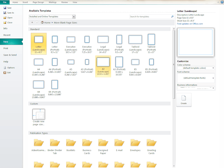Click More Blank Page Sizes breadcrumb
This screenshot has height=168, width=224.
coord(65,23)
